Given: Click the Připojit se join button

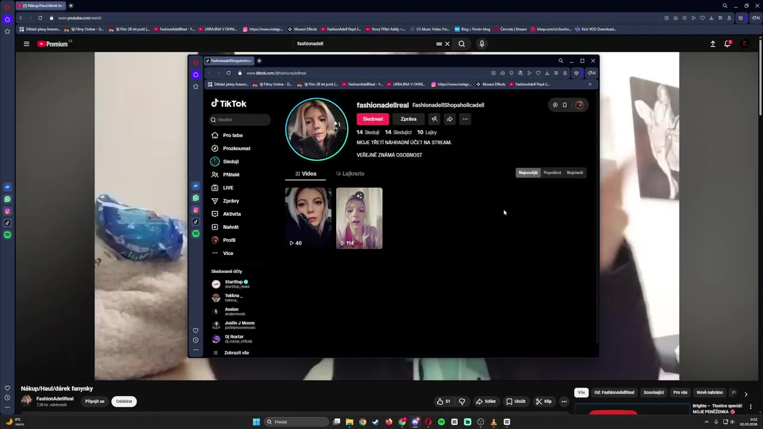Looking at the screenshot, I should click(x=95, y=402).
